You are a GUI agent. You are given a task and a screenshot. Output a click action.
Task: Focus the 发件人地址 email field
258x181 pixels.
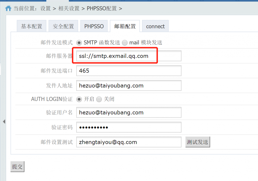pos(129,86)
